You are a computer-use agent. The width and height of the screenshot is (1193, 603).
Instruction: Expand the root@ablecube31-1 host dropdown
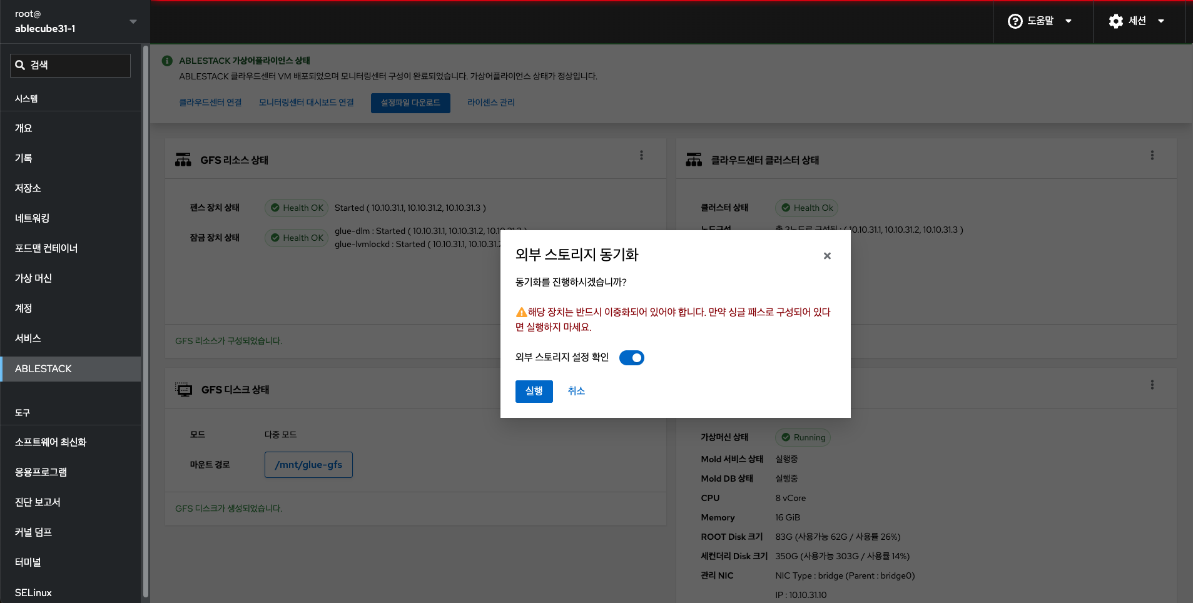[133, 22]
